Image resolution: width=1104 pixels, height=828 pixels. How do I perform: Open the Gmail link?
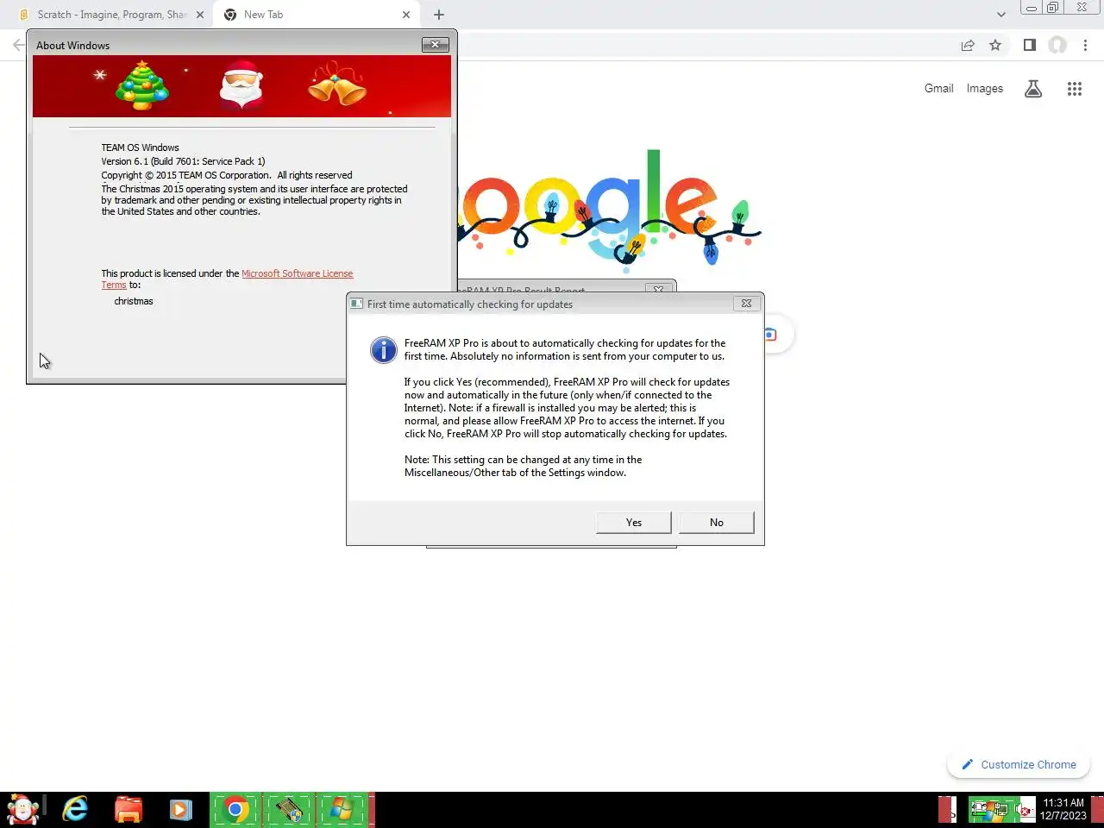938,88
